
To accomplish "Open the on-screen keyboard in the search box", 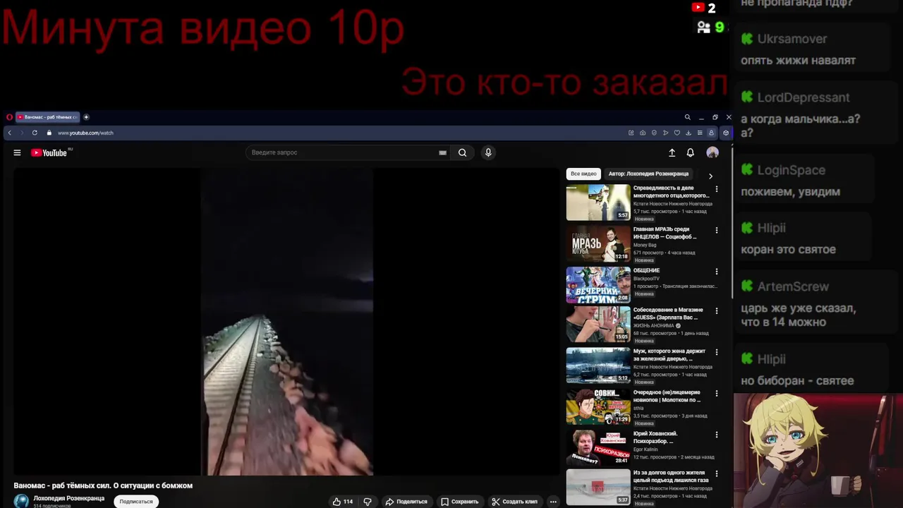I will tap(442, 152).
